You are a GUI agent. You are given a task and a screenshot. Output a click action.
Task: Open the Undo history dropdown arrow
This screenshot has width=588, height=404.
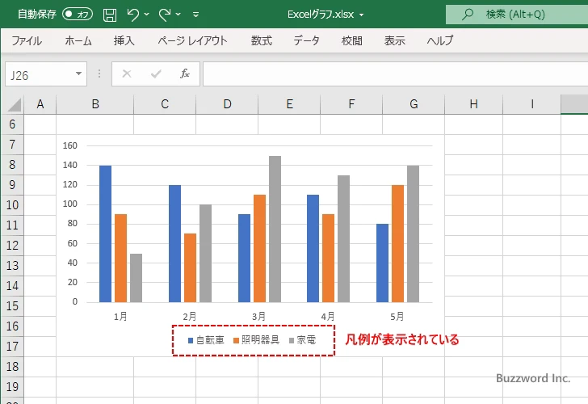pyautogui.click(x=147, y=15)
